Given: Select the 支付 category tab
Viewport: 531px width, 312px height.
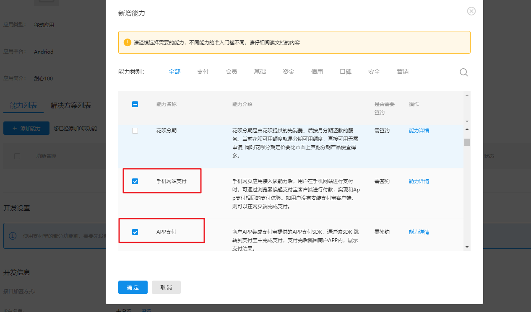Looking at the screenshot, I should pos(203,72).
